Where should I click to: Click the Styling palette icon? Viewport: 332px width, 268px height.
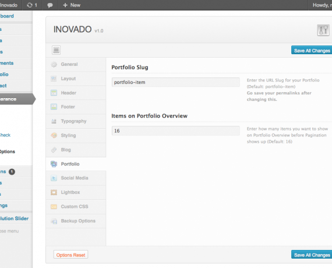(x=54, y=135)
